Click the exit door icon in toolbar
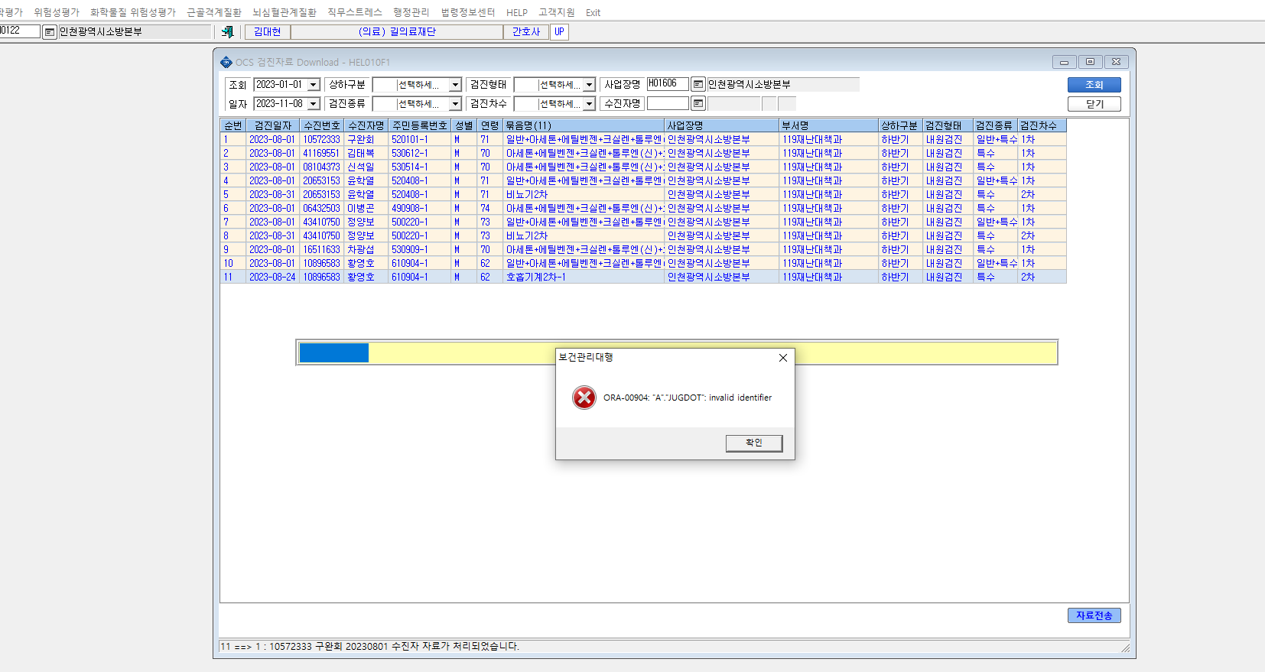1265x672 pixels. pyautogui.click(x=227, y=31)
